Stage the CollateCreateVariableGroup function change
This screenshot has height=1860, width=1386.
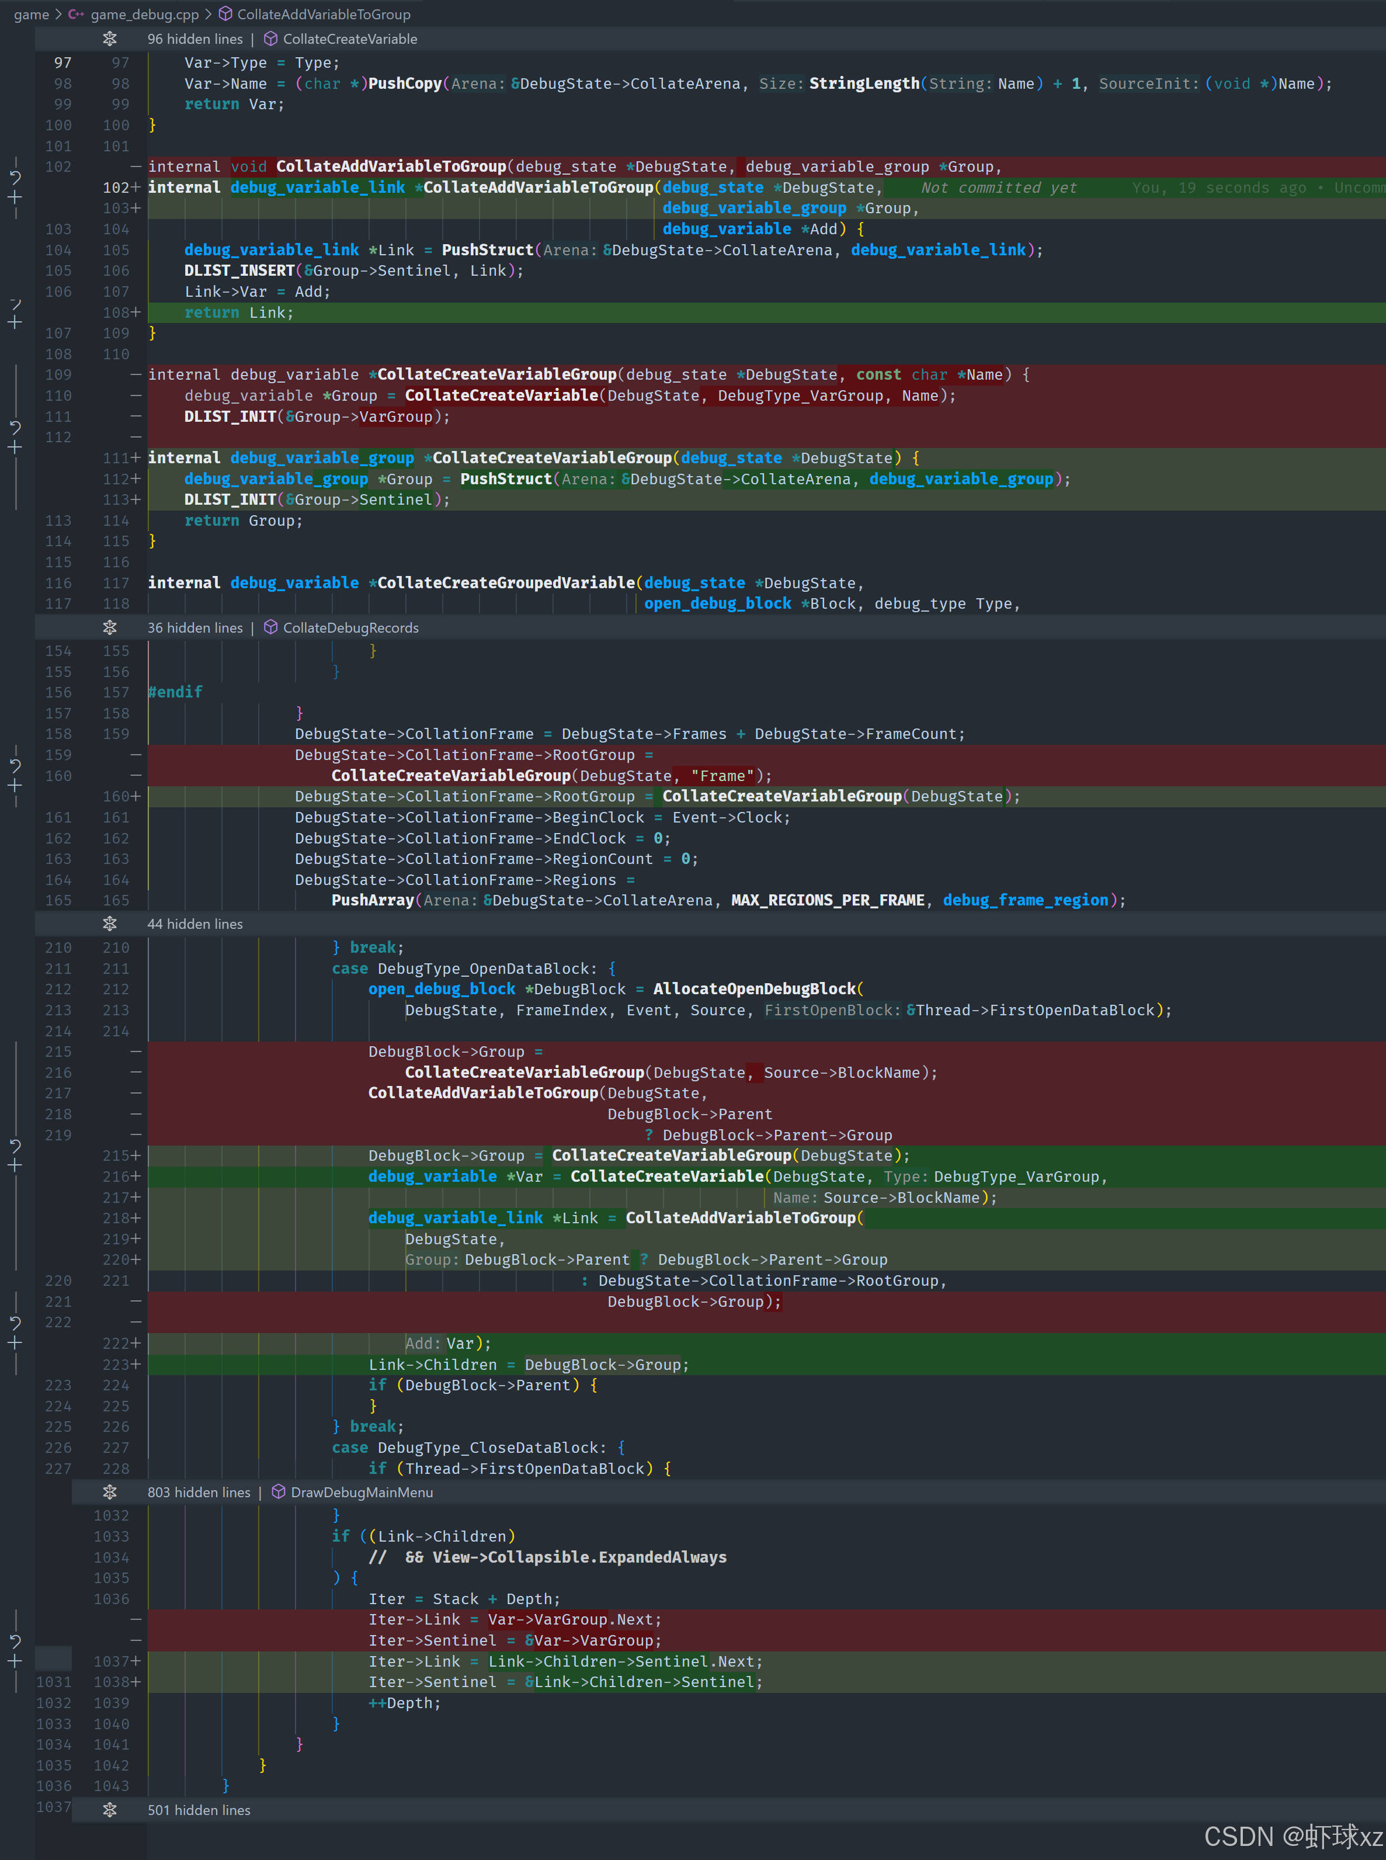point(15,448)
